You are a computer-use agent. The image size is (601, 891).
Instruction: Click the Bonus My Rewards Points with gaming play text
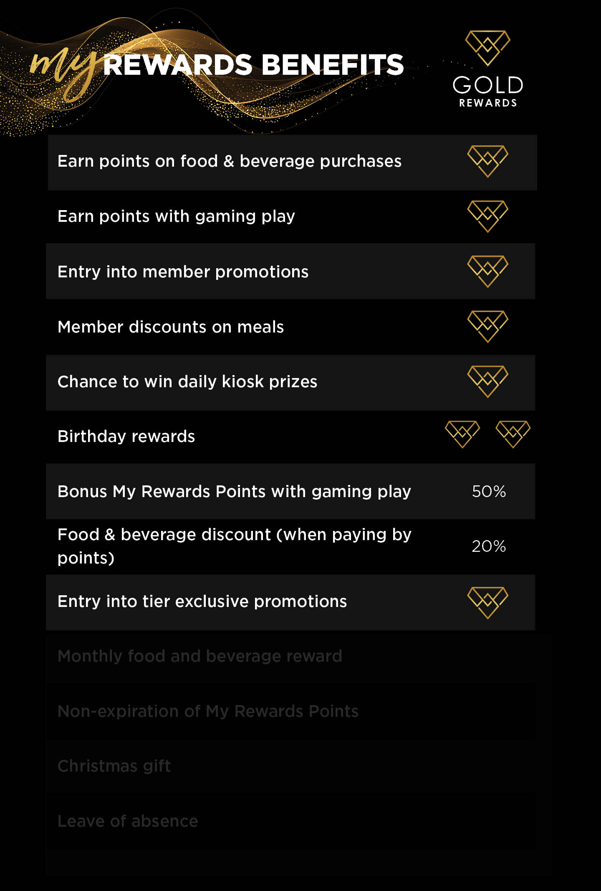coord(234,492)
